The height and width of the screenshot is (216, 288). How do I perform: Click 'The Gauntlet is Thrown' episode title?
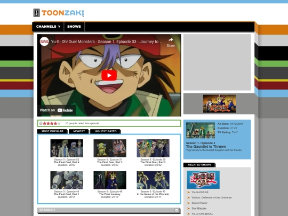click(206, 147)
